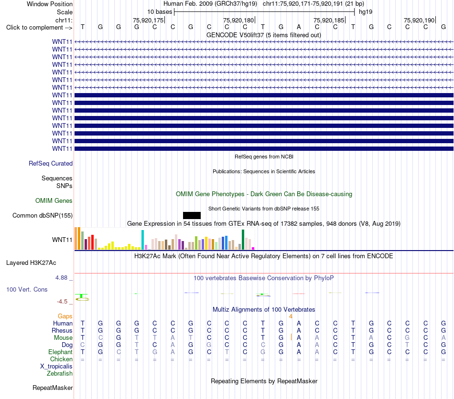Image resolution: width=454 pixels, height=399 pixels.
Task: Click the "Window Position" track label
Action: tap(50, 4)
